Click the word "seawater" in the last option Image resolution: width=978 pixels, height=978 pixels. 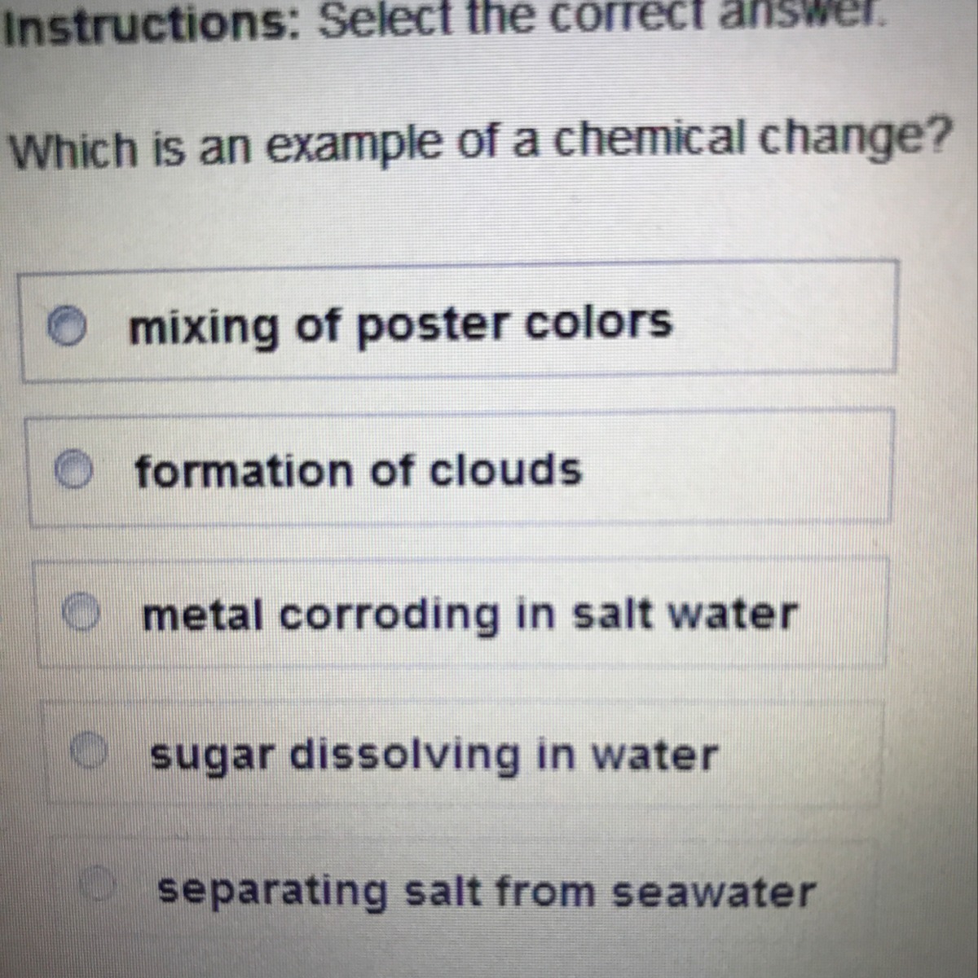tap(713, 892)
